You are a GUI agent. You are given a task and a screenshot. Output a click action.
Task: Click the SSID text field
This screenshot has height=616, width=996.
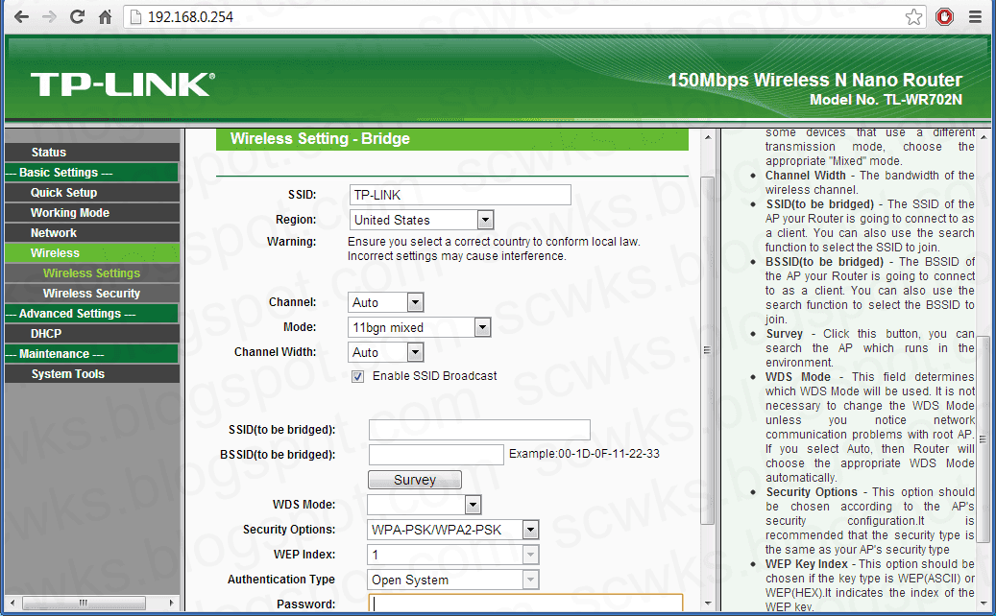click(x=459, y=194)
